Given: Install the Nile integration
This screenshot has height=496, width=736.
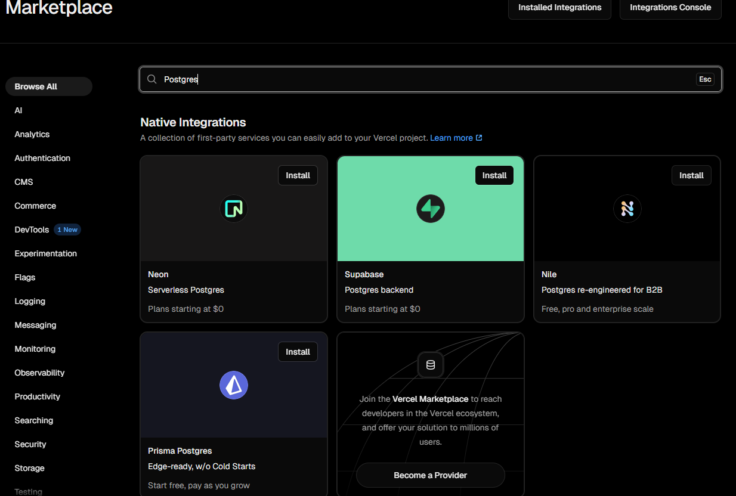Looking at the screenshot, I should point(691,175).
